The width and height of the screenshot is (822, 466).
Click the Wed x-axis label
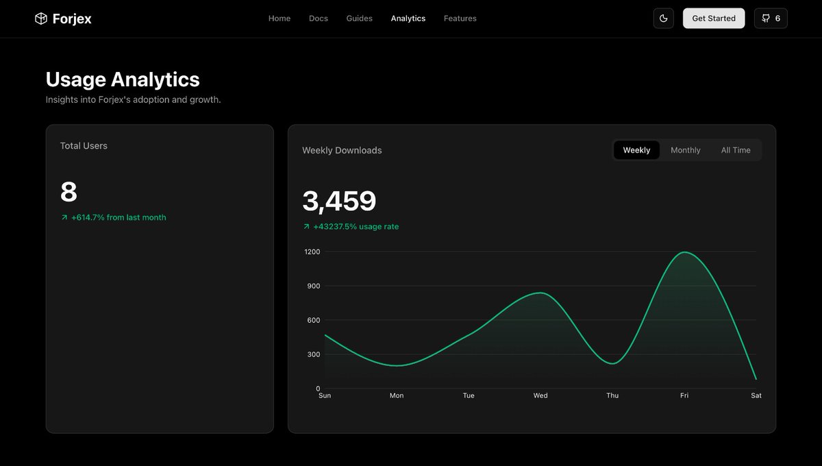540,395
